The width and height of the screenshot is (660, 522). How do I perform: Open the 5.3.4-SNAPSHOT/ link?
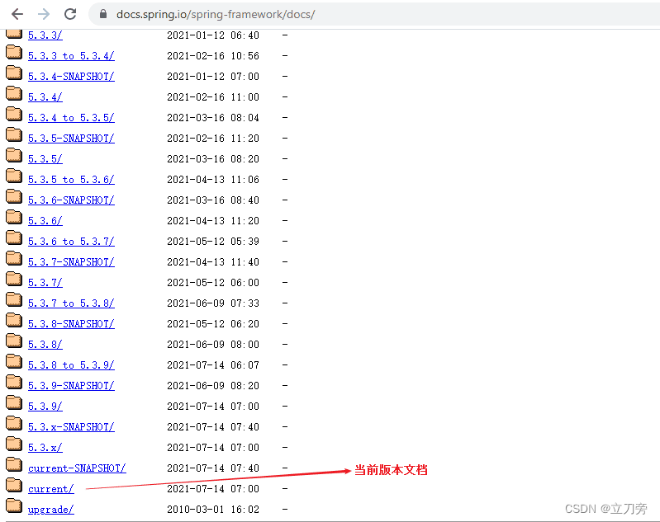pyautogui.click(x=71, y=77)
